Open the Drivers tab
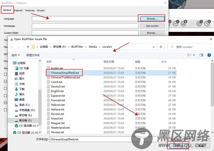214x151 pixels. (x=41, y=10)
